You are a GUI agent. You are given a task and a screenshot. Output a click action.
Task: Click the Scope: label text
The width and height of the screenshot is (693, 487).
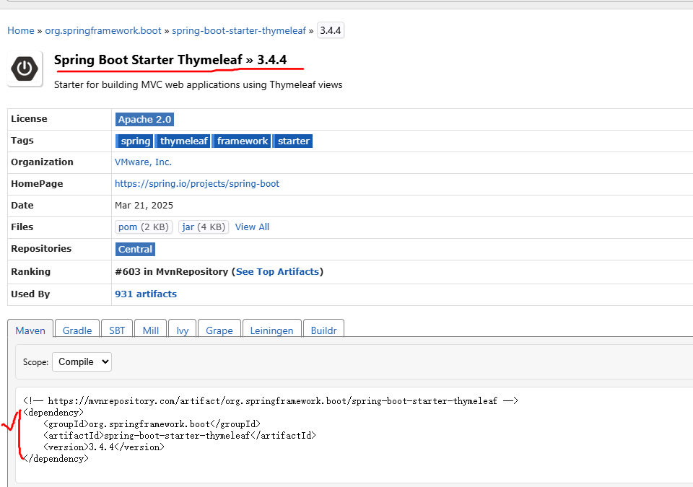(35, 362)
